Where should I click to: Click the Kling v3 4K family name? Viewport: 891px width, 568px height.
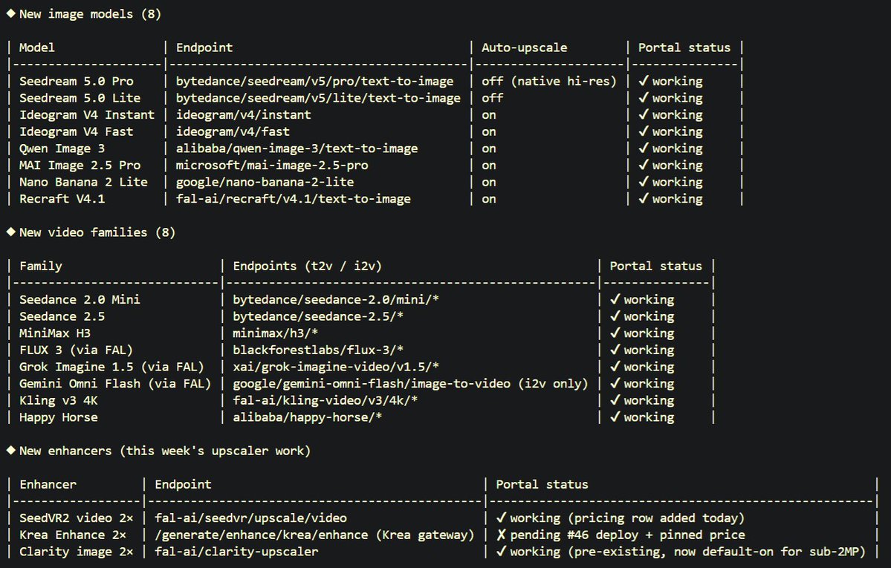click(59, 400)
